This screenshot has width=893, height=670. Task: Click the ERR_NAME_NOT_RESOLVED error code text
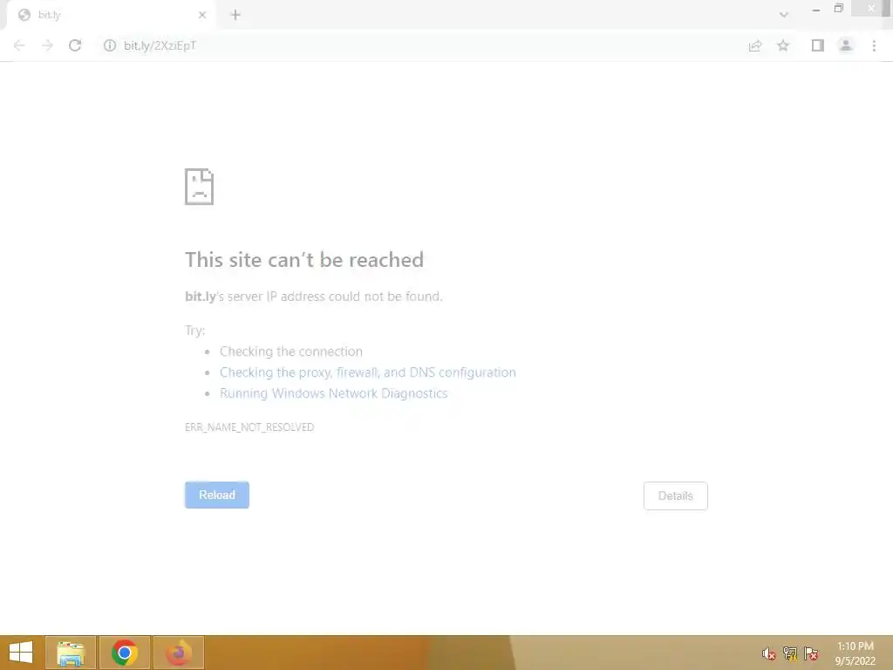(x=249, y=427)
